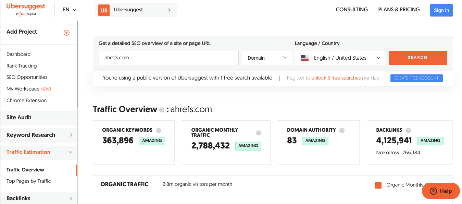Select Top Pages by Traffic
This screenshot has height=204, width=462.
coord(28,181)
